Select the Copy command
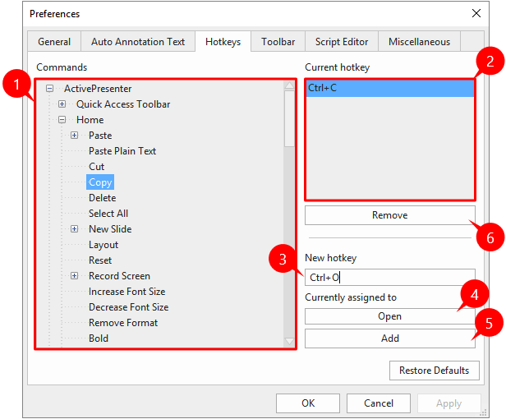506x419 pixels. (x=100, y=182)
